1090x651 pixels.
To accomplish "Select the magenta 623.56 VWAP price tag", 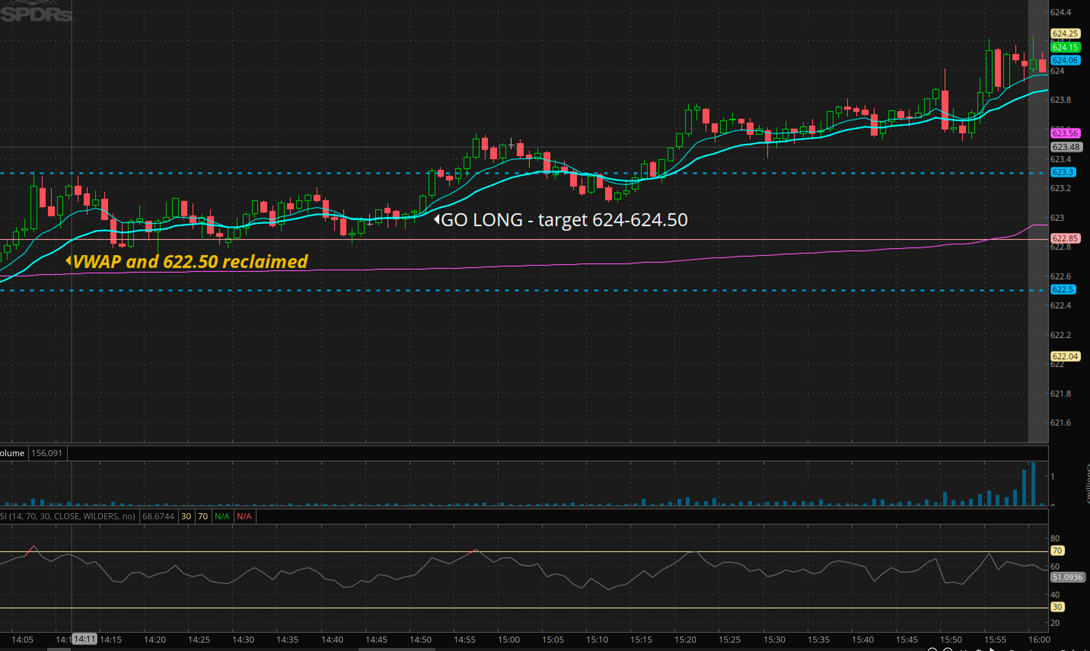I will pos(1065,133).
